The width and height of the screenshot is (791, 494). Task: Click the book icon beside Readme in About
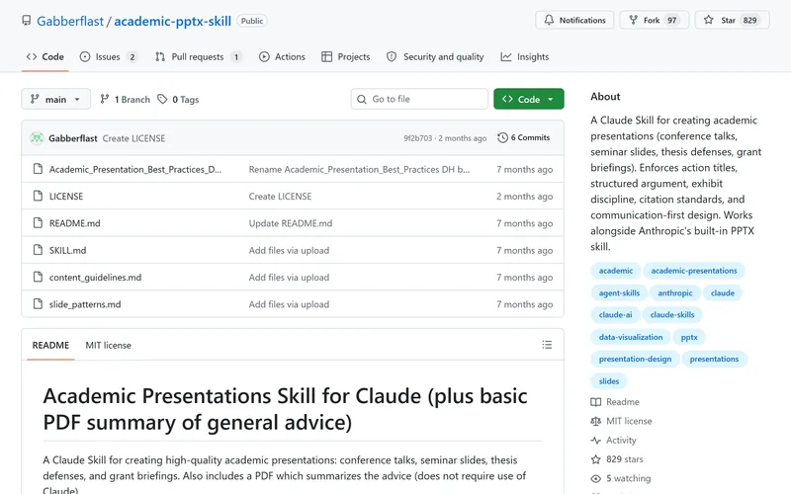596,402
